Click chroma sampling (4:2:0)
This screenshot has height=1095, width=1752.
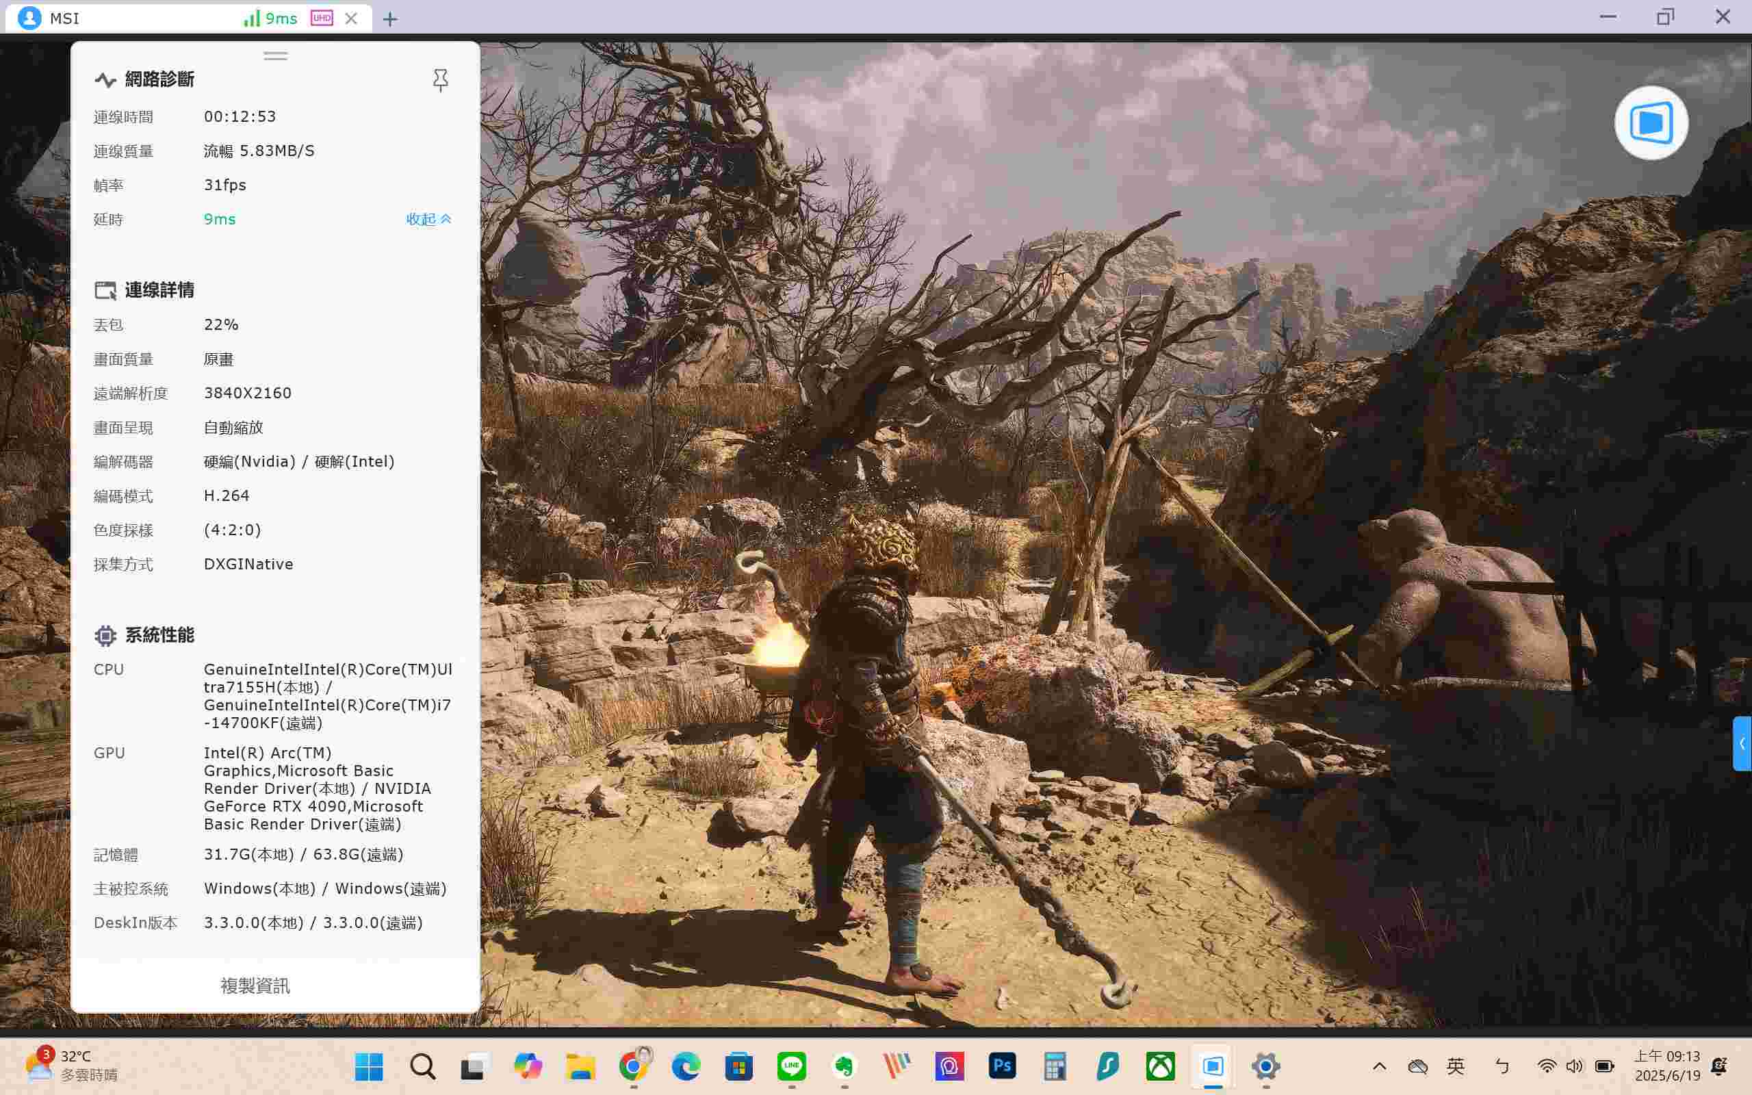click(233, 530)
